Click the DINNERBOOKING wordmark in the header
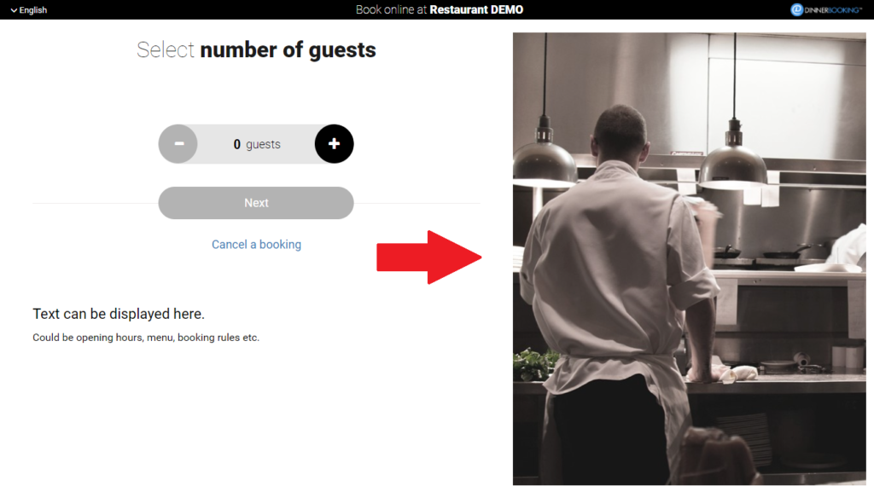The image size is (874, 486). (833, 10)
